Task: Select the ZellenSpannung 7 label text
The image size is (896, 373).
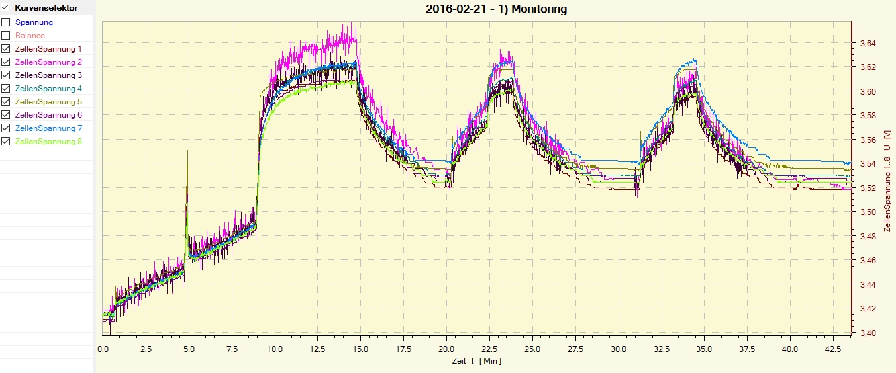Action: click(x=48, y=128)
